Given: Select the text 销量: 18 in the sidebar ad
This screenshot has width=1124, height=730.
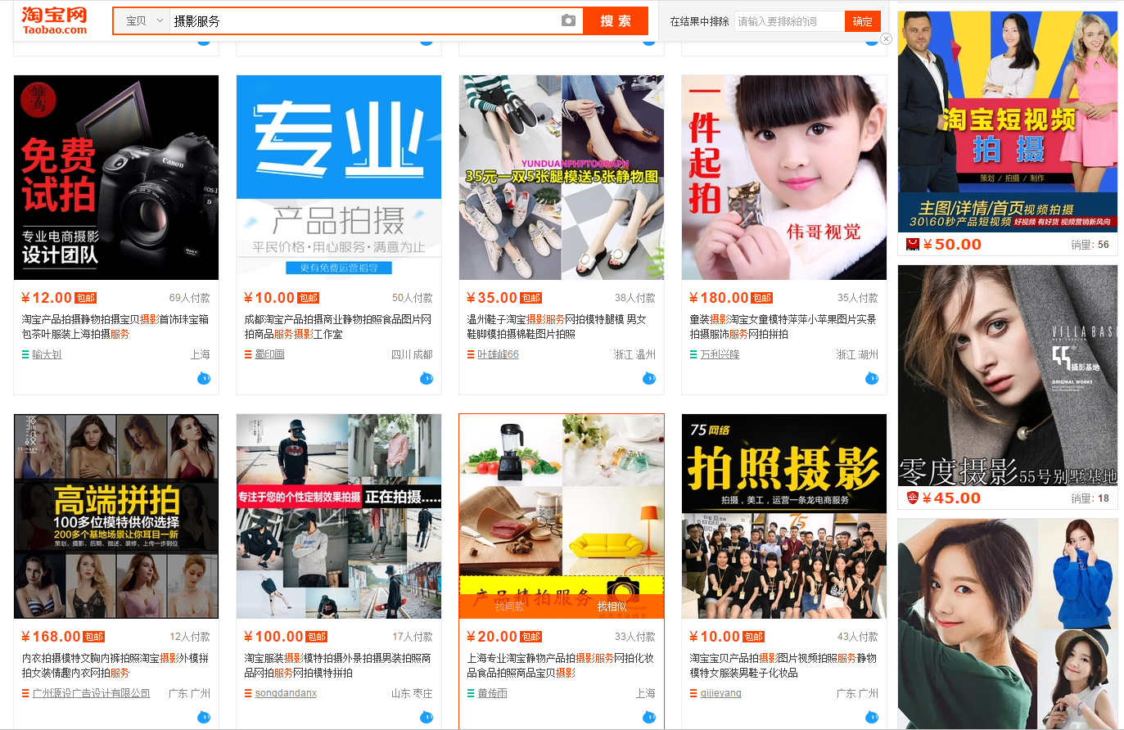Looking at the screenshot, I should pyautogui.click(x=1090, y=498).
